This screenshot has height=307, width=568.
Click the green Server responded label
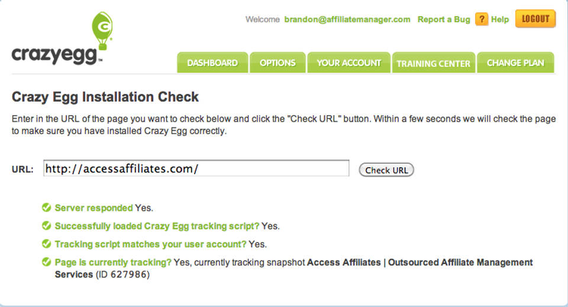point(93,208)
